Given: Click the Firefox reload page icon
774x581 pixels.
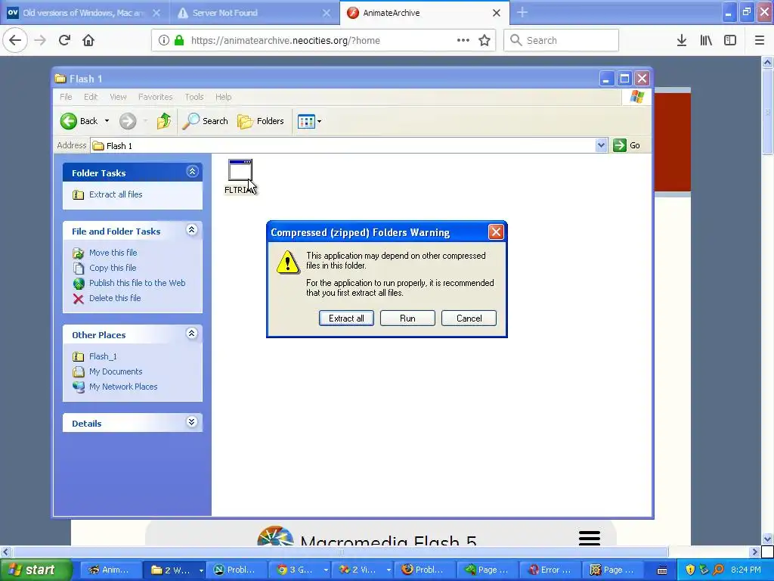Looking at the screenshot, I should (x=64, y=40).
